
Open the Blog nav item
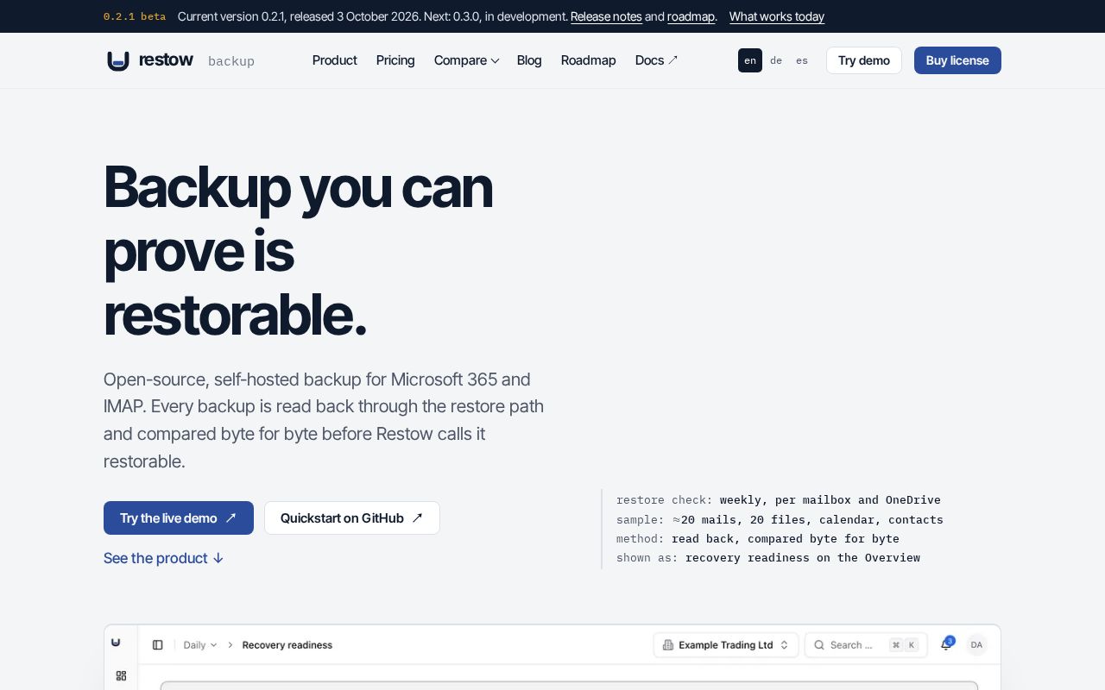[529, 60]
